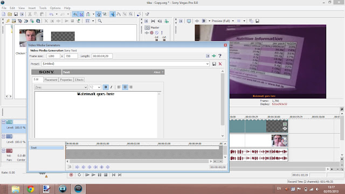The width and height of the screenshot is (345, 194).
Task: Click the Event Pan/Crop icon on the video clip
Action: (285, 139)
